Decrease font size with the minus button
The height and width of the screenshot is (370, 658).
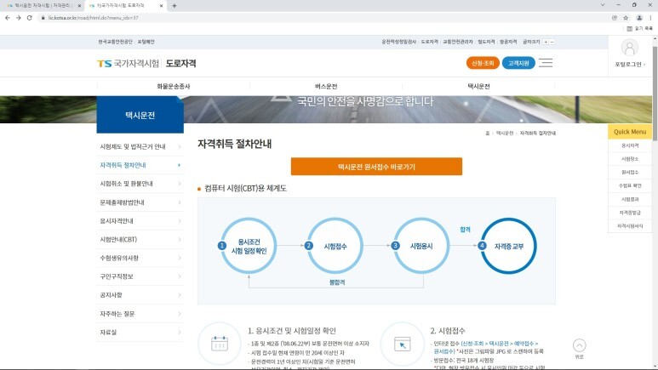click(x=552, y=42)
